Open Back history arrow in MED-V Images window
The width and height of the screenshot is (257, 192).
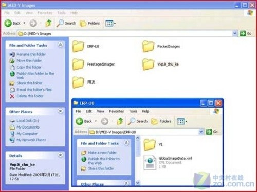(24, 23)
